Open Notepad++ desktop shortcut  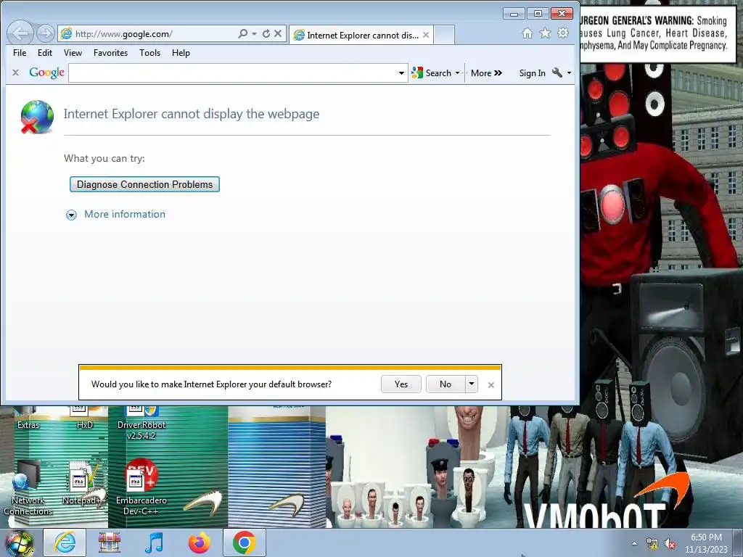85,483
